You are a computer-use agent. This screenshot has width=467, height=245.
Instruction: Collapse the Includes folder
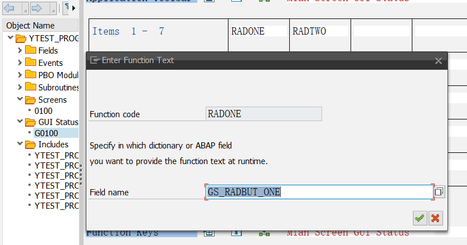tap(20, 145)
